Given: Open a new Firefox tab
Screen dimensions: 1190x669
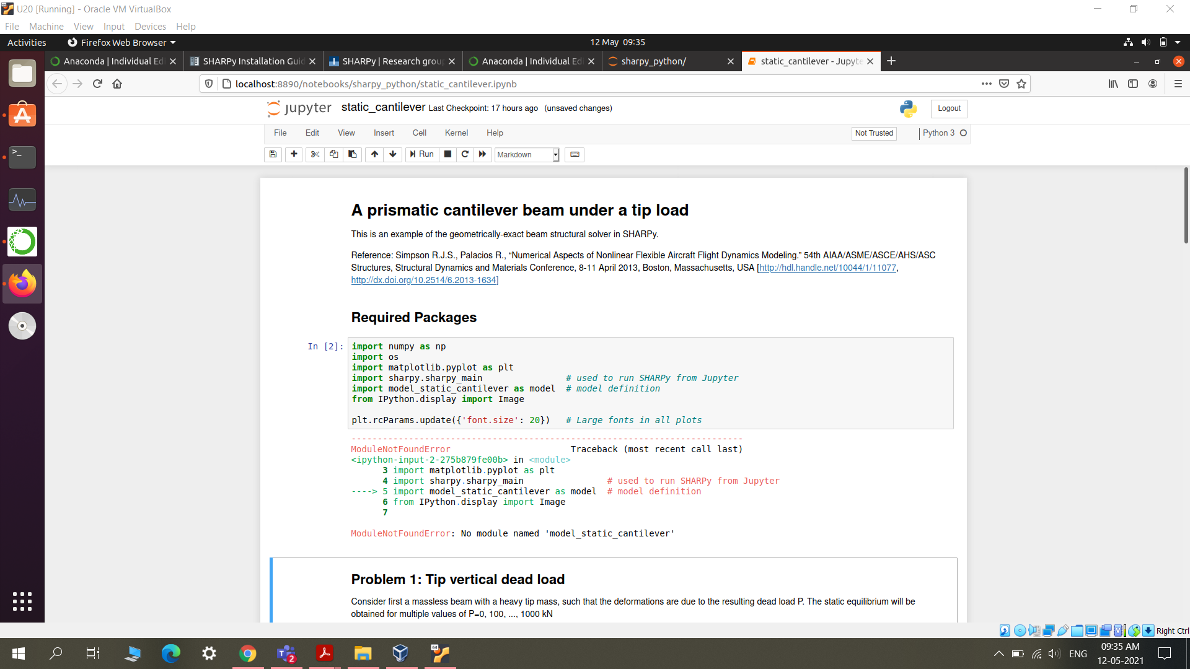Looking at the screenshot, I should (891, 61).
